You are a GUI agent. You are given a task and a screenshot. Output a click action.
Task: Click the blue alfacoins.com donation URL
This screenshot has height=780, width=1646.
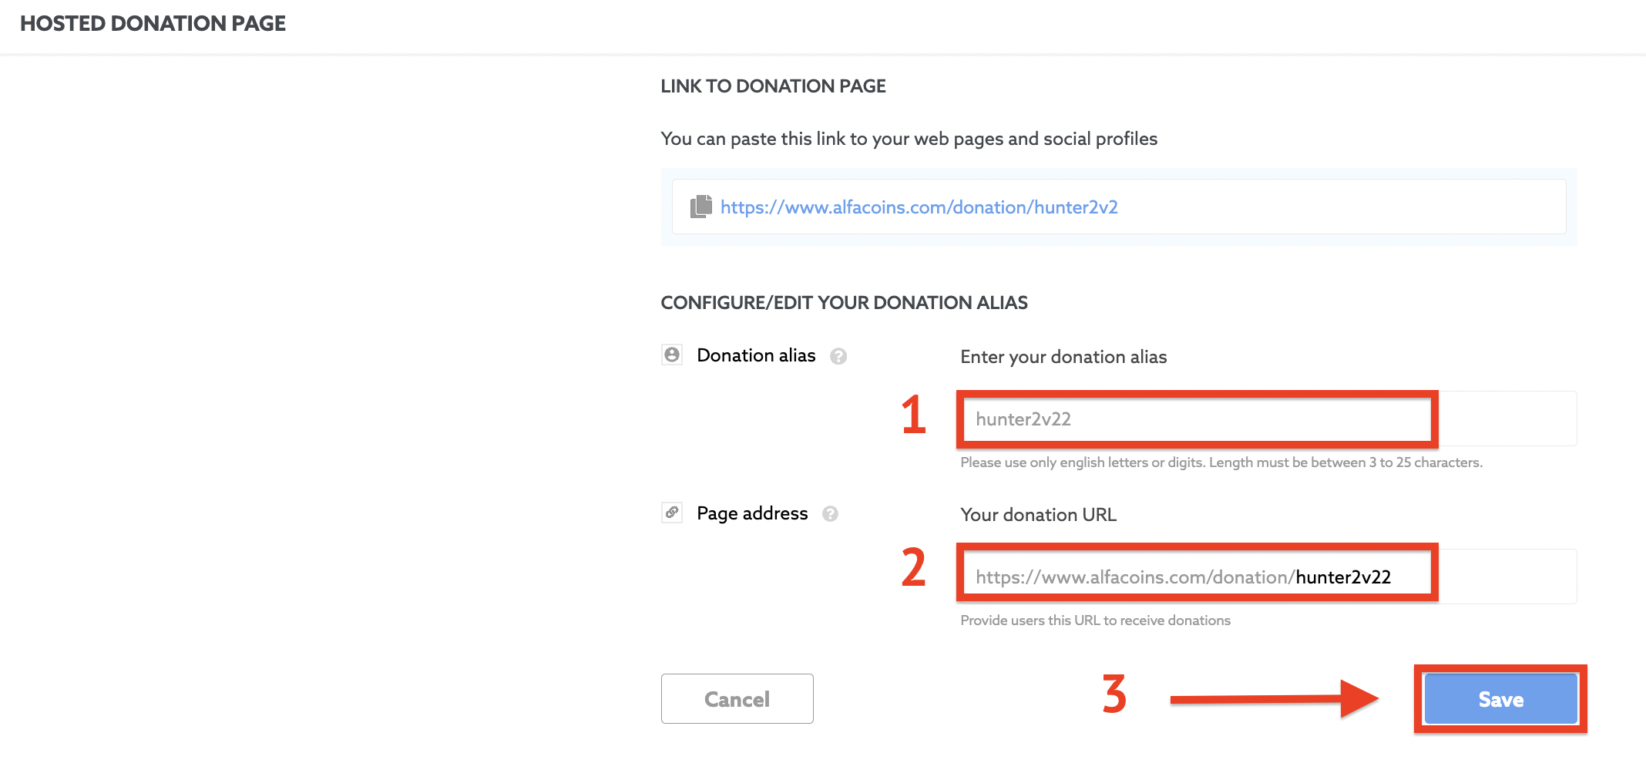[919, 207]
